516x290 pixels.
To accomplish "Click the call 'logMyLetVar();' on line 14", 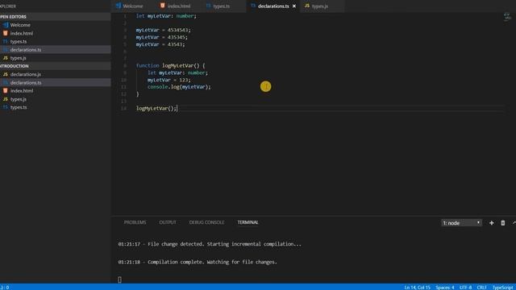I will [x=156, y=108].
